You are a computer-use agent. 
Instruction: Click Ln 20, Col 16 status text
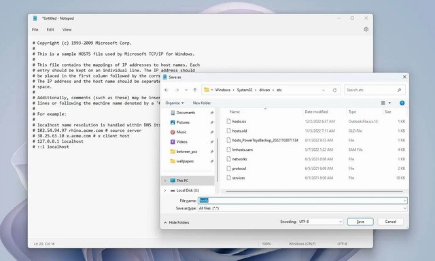click(44, 244)
